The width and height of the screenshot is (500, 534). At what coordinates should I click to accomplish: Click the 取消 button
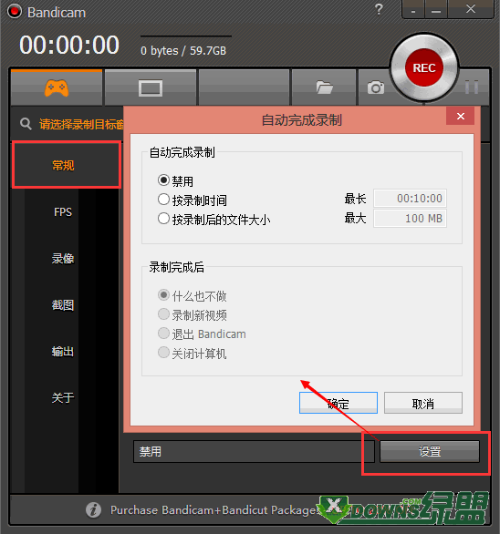(423, 403)
